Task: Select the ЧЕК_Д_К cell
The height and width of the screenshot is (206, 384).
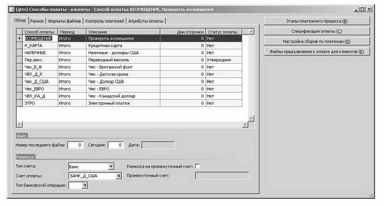Action: 40,74
